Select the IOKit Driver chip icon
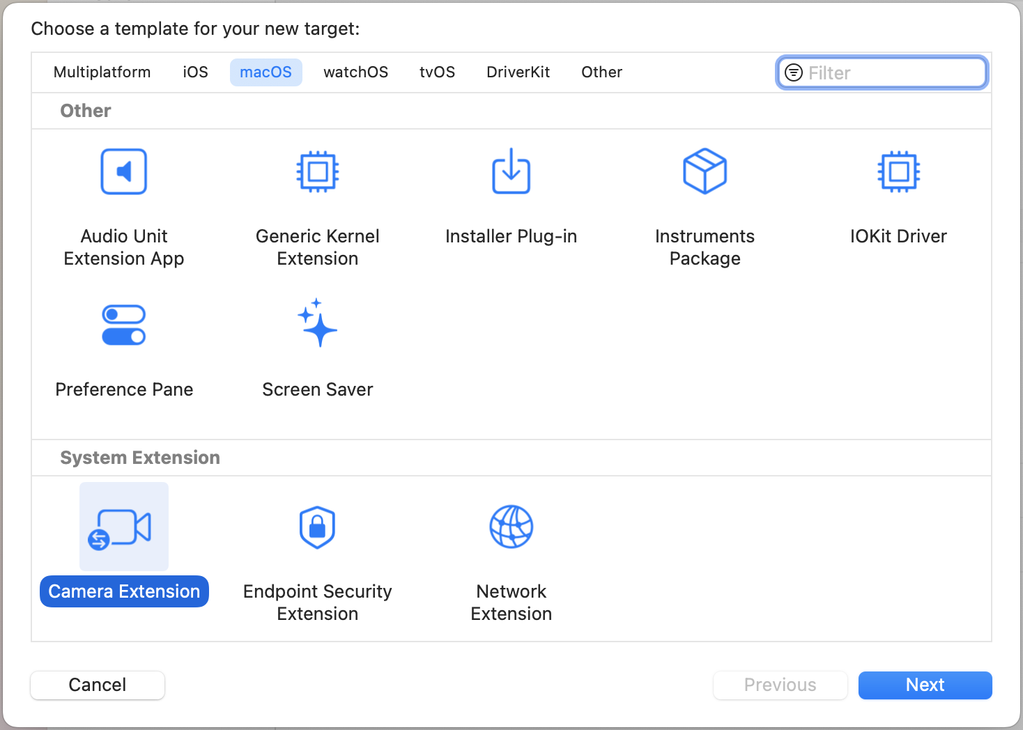 899,171
